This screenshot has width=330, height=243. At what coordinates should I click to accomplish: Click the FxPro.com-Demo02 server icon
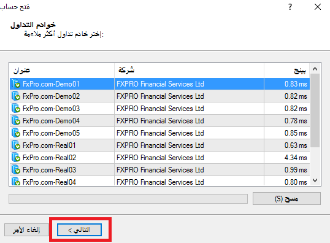coord(16,96)
